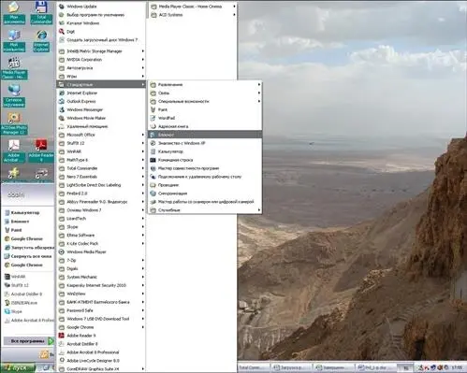The width and height of the screenshot is (467, 373).
Task: Click the taskbar clock
Action: 457,368
